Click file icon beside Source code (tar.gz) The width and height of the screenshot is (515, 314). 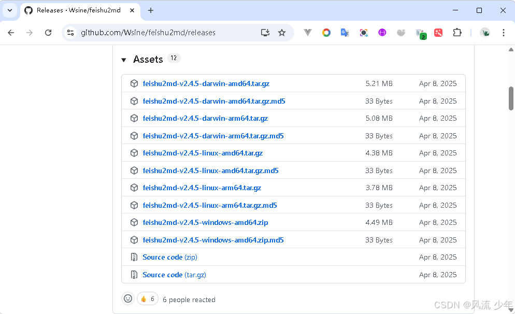click(134, 275)
